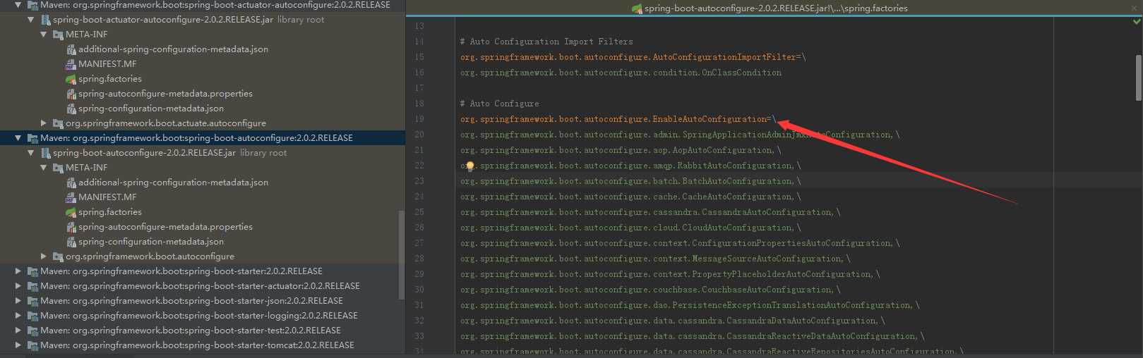The image size is (1143, 358).
Task: Collapse spring-boot-actuator-autoconfigure-2.0.2.RELEASE.jar node
Action: pos(31,20)
